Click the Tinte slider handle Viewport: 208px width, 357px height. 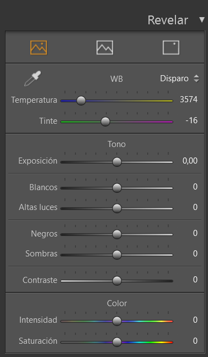pyautogui.click(x=105, y=122)
